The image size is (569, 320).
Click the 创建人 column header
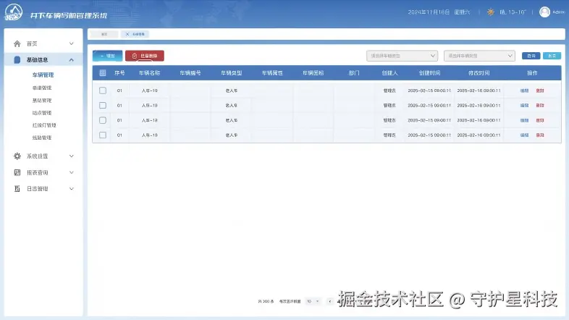pyautogui.click(x=389, y=73)
